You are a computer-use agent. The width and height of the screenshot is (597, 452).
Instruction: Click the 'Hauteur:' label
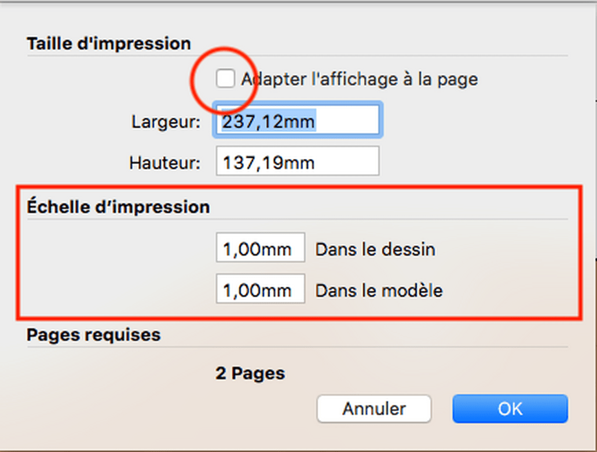(165, 163)
